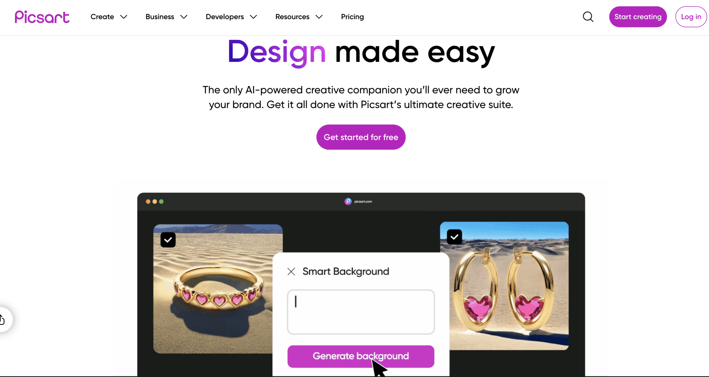Viewport: 709px width, 377px height.
Task: Click the Picsart logo
Action: pos(42,17)
